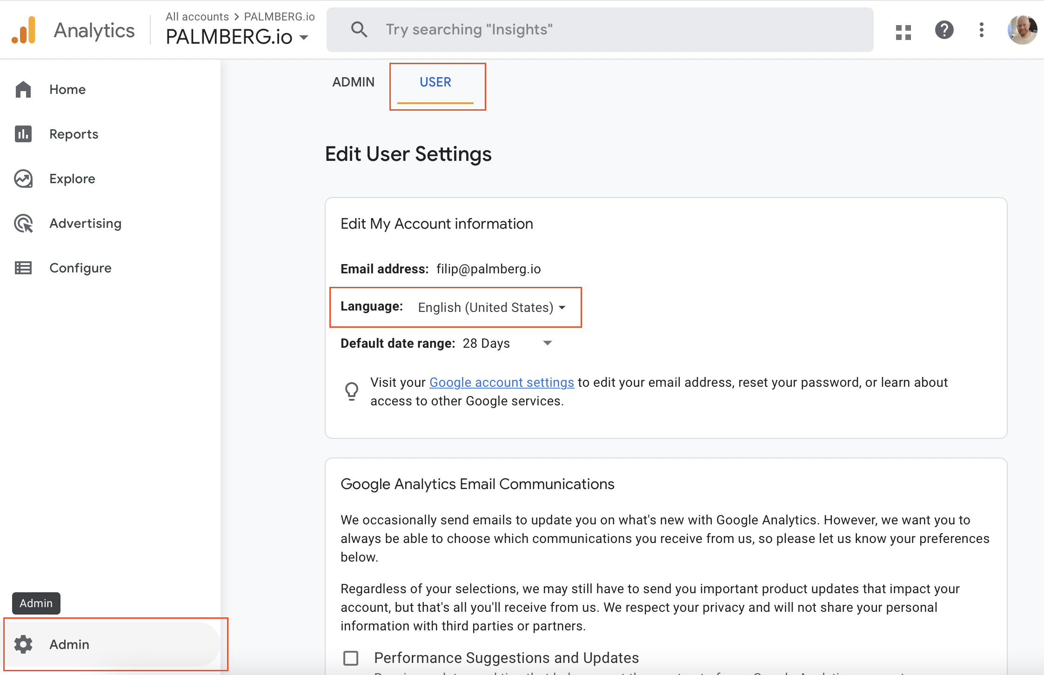The image size is (1044, 675).
Task: Open the Reports bar chart icon
Action: (23, 134)
